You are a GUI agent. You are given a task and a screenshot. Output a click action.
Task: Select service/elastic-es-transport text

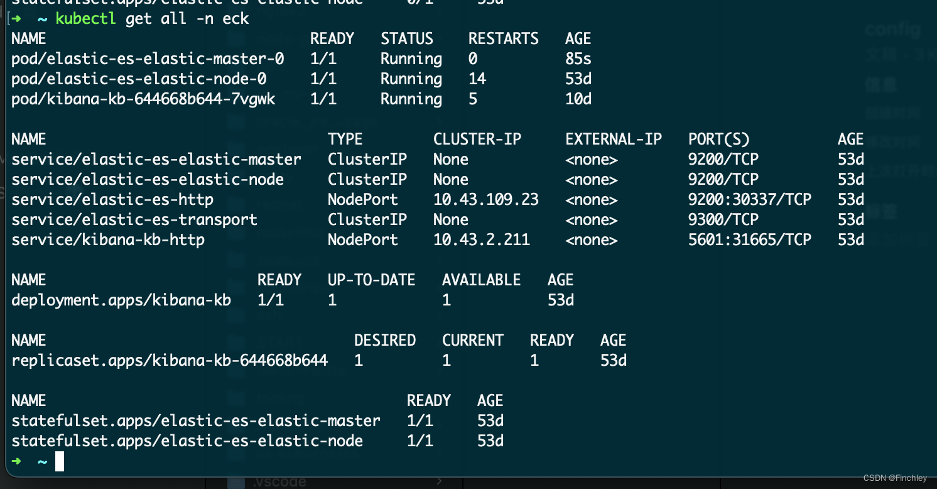(134, 220)
